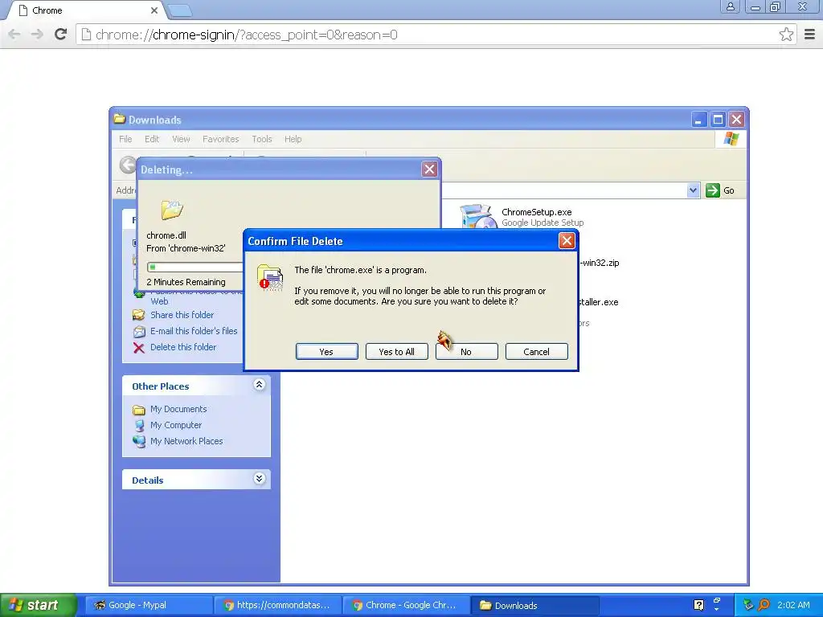Image resolution: width=823 pixels, height=617 pixels.
Task: Cancel the Confirm File Delete dialog
Action: tap(536, 352)
